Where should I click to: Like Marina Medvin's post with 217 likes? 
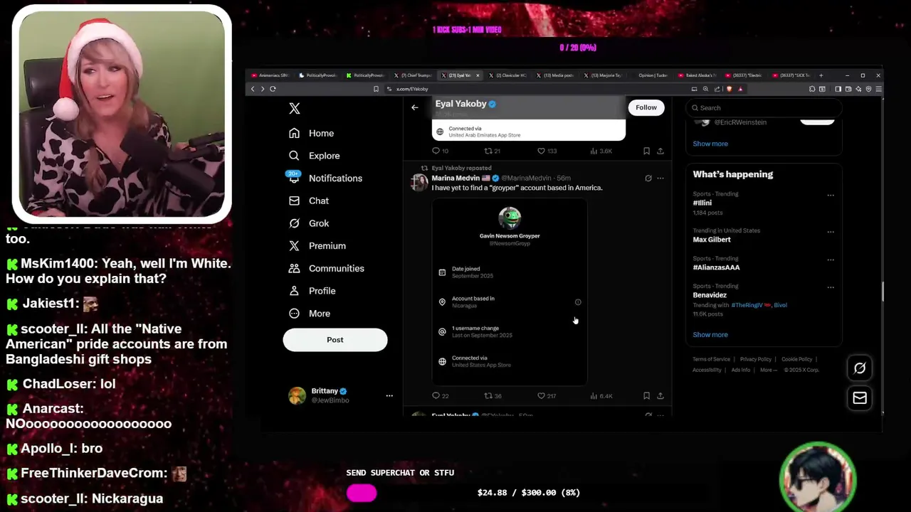click(x=547, y=396)
